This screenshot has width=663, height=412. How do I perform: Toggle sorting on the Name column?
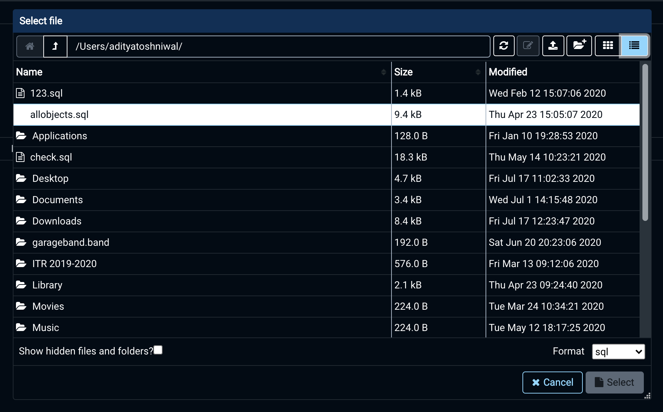pos(383,72)
